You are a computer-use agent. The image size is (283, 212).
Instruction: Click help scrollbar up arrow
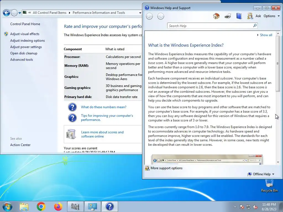coord(278,33)
